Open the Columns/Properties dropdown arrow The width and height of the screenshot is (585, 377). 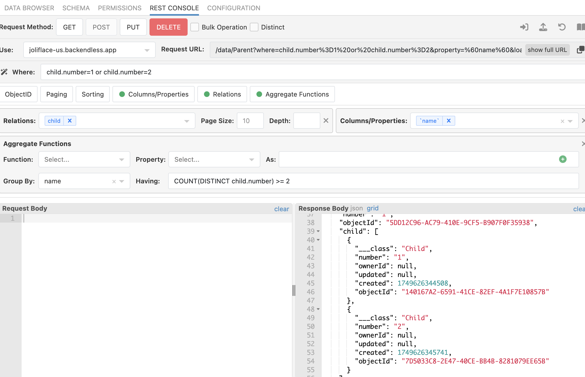coord(570,121)
